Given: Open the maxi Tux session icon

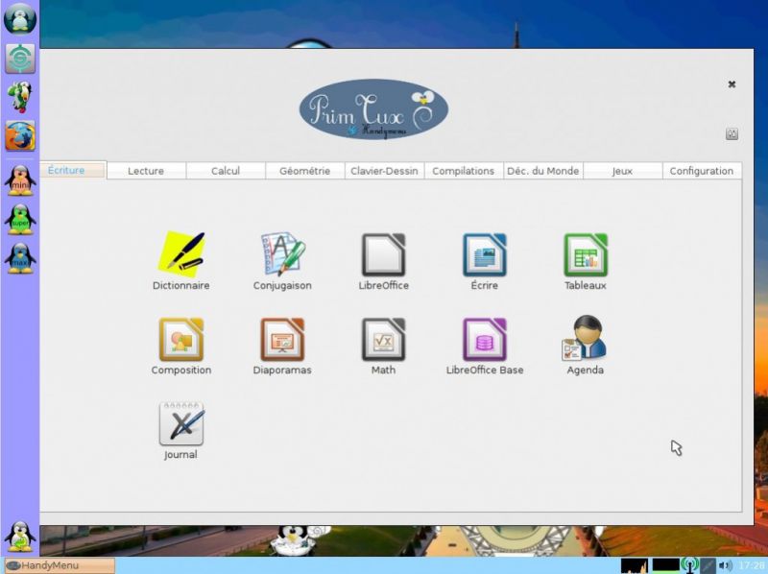Looking at the screenshot, I should [20, 258].
